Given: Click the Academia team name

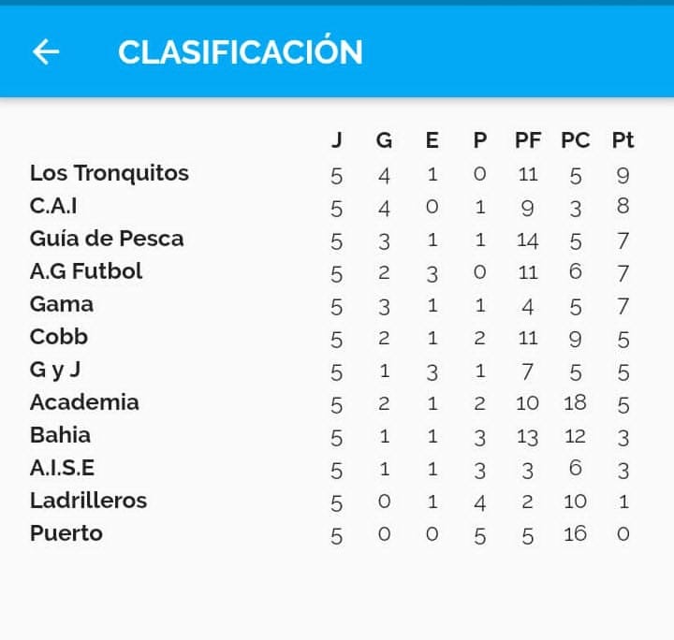Looking at the screenshot, I should click(x=84, y=402).
